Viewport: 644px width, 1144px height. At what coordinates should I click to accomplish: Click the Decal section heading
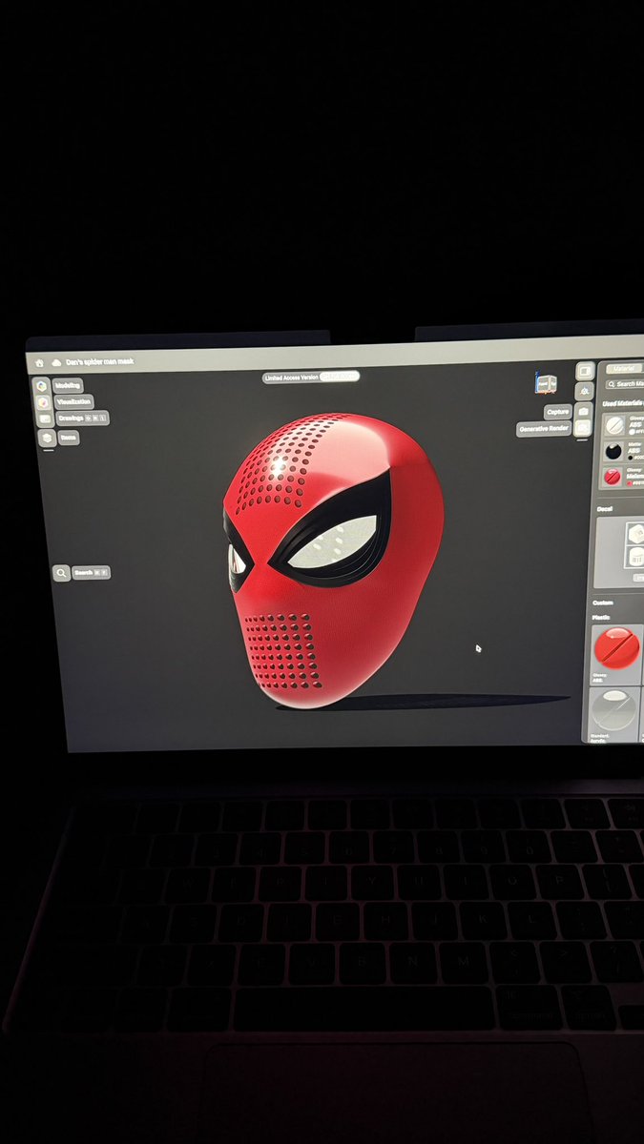(x=605, y=509)
